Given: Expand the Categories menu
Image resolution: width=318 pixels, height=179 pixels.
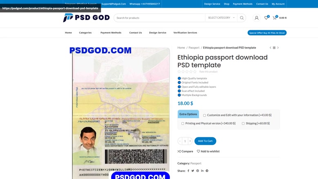Looking at the screenshot, I should [x=85, y=33].
